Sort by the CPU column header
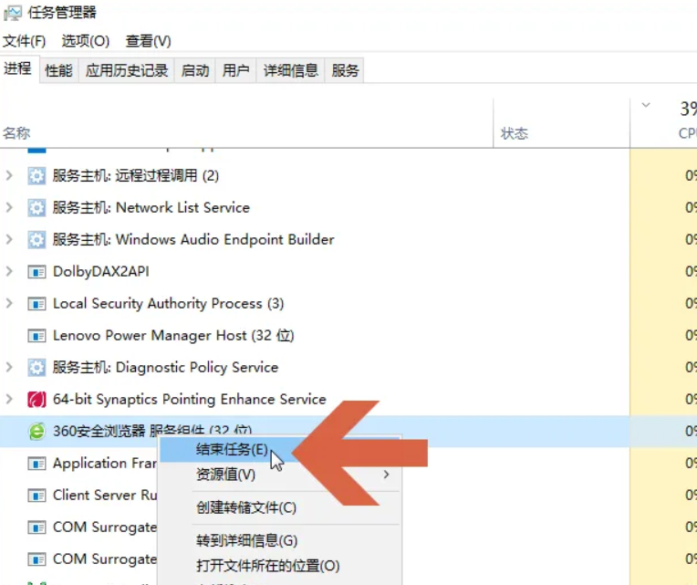This screenshot has height=585, width=697. point(687,133)
